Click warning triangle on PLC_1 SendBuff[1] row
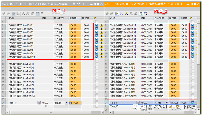 pos(102,25)
